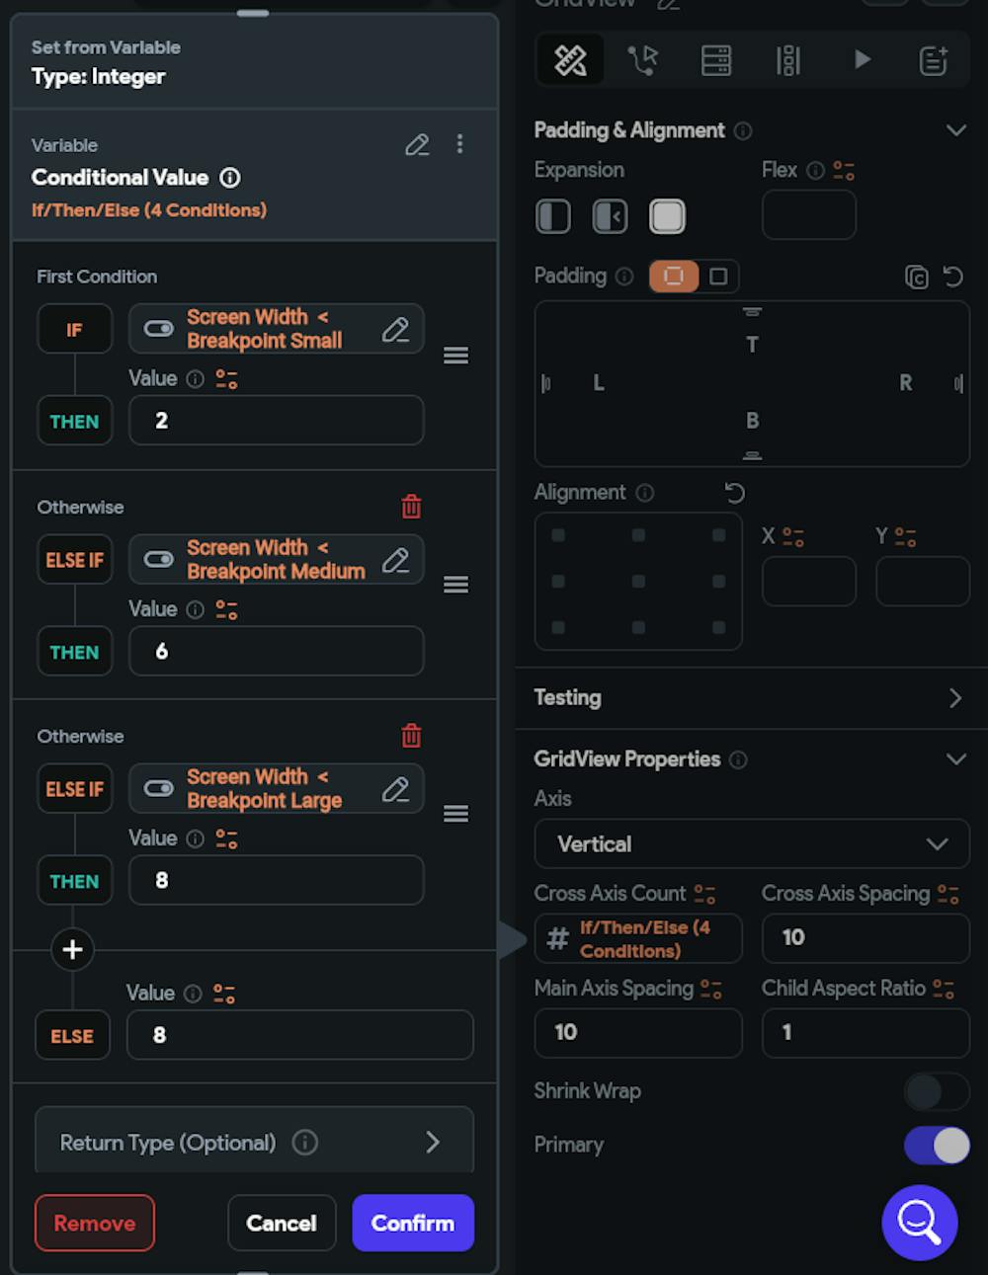The width and height of the screenshot is (988, 1275).
Task: Click the purple search floating button
Action: tap(920, 1223)
